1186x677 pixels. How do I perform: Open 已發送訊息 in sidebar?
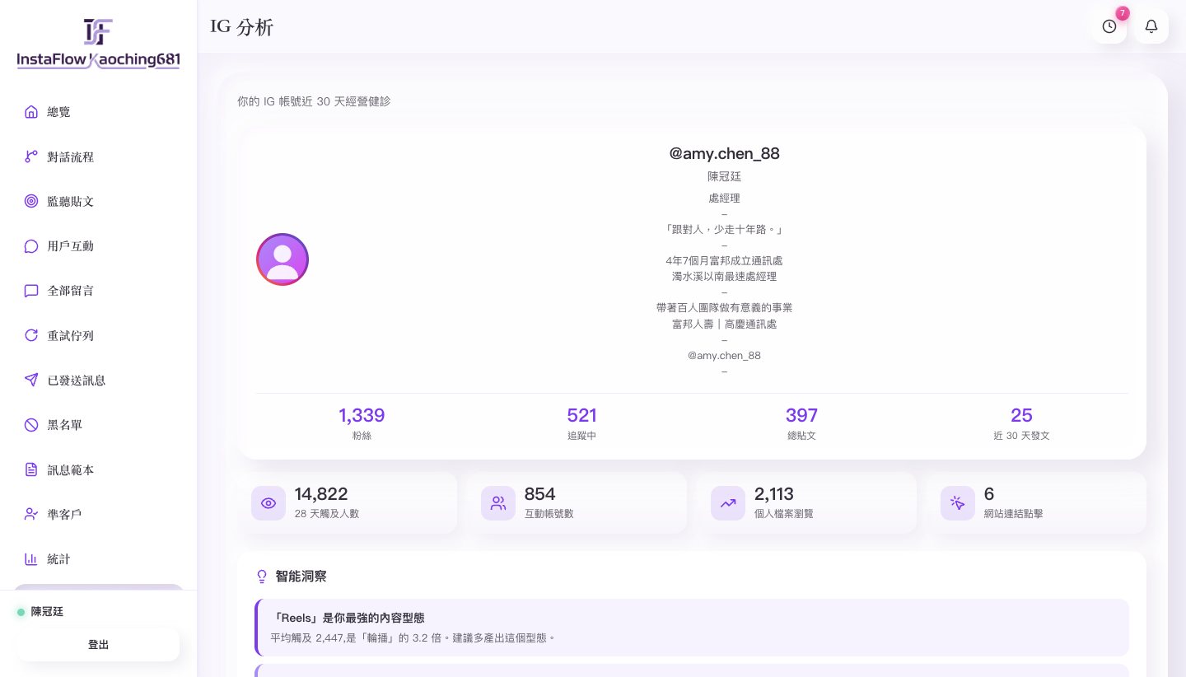pos(98,380)
